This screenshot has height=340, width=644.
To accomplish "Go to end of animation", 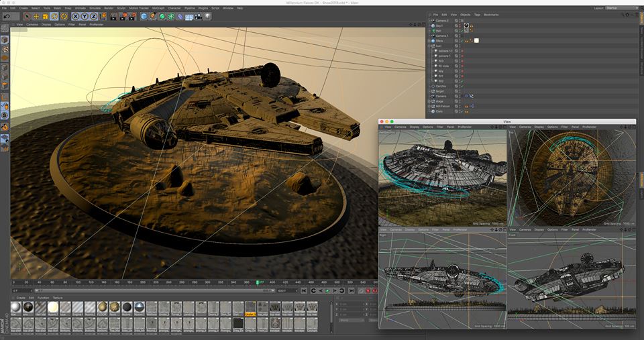I will (x=351, y=291).
